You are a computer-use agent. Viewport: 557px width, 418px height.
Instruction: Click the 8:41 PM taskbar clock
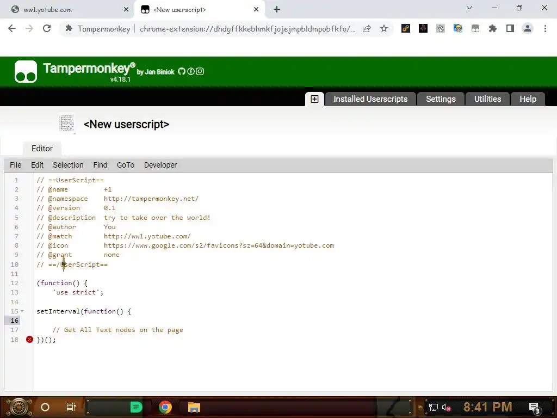click(487, 407)
